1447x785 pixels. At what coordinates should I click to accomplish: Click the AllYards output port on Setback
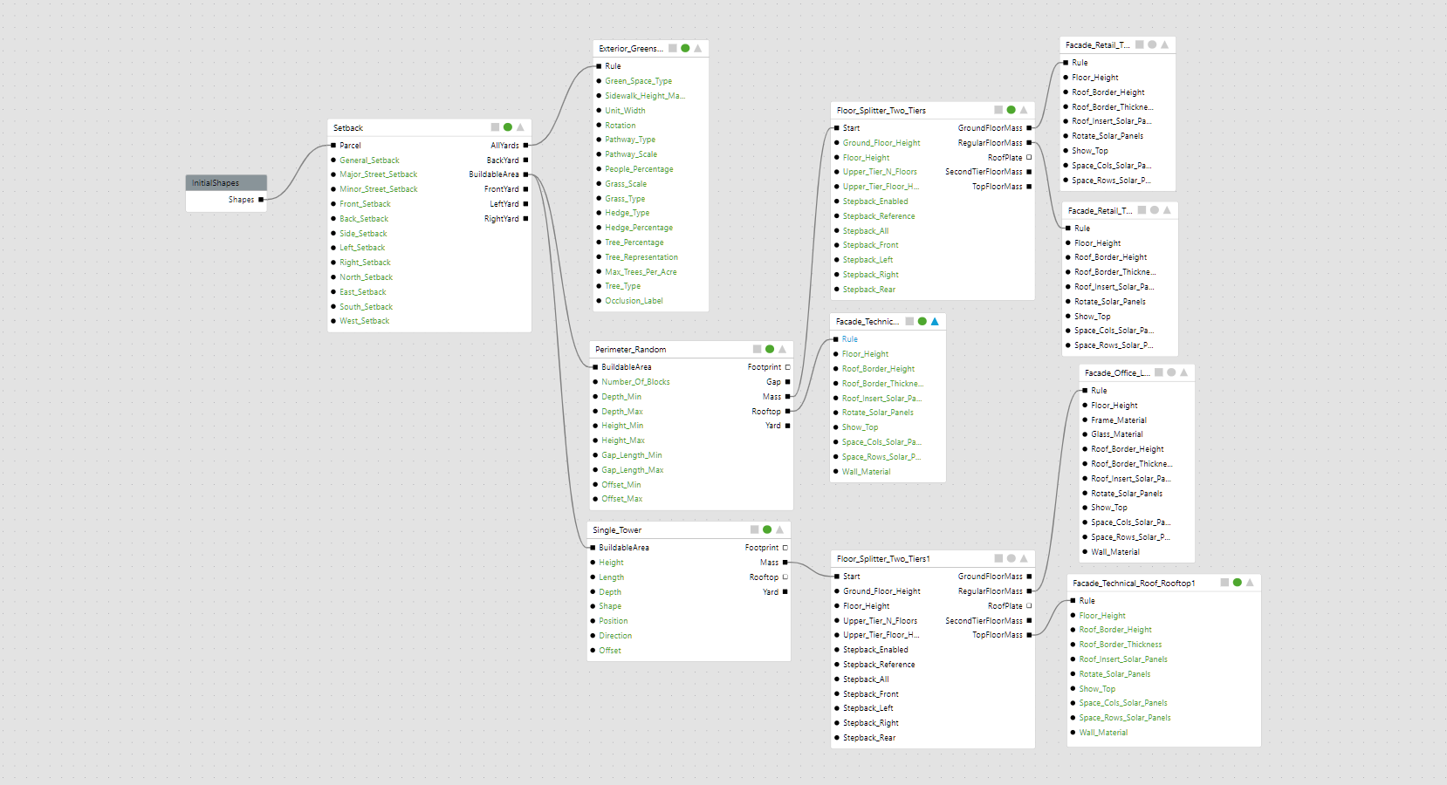point(525,146)
